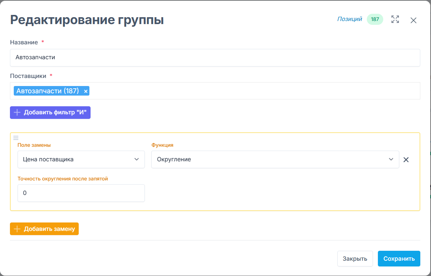431x276 pixels.
Task: Open the Поле замены dropdown
Action: click(x=81, y=159)
